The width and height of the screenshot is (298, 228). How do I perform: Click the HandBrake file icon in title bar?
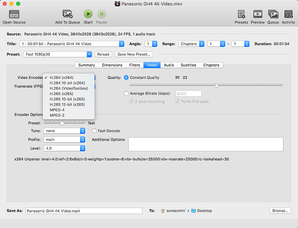coord(117,3)
